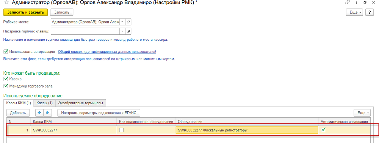
Task: Click the Оборудование column header
Action: pyautogui.click(x=247, y=121)
